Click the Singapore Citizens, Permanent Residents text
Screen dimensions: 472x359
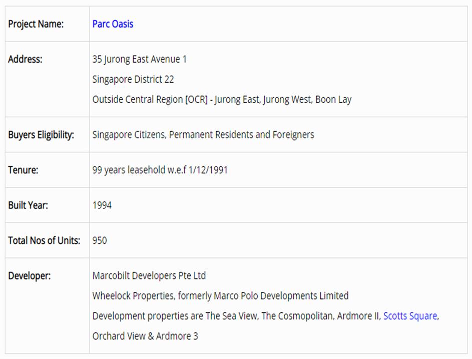pos(203,135)
